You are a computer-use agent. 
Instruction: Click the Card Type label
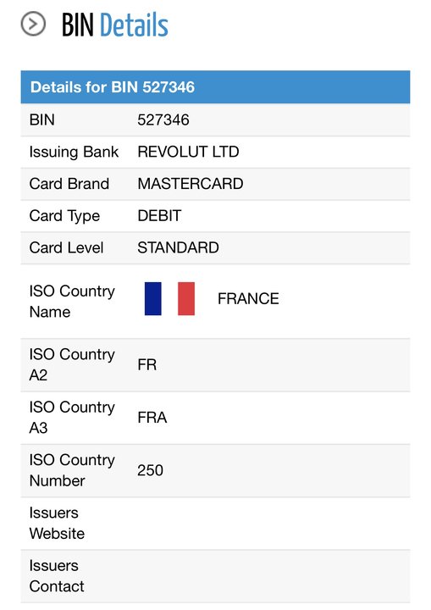click(64, 216)
